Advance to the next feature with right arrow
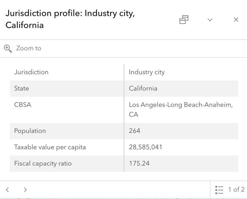This screenshot has height=199, width=247. 25,189
